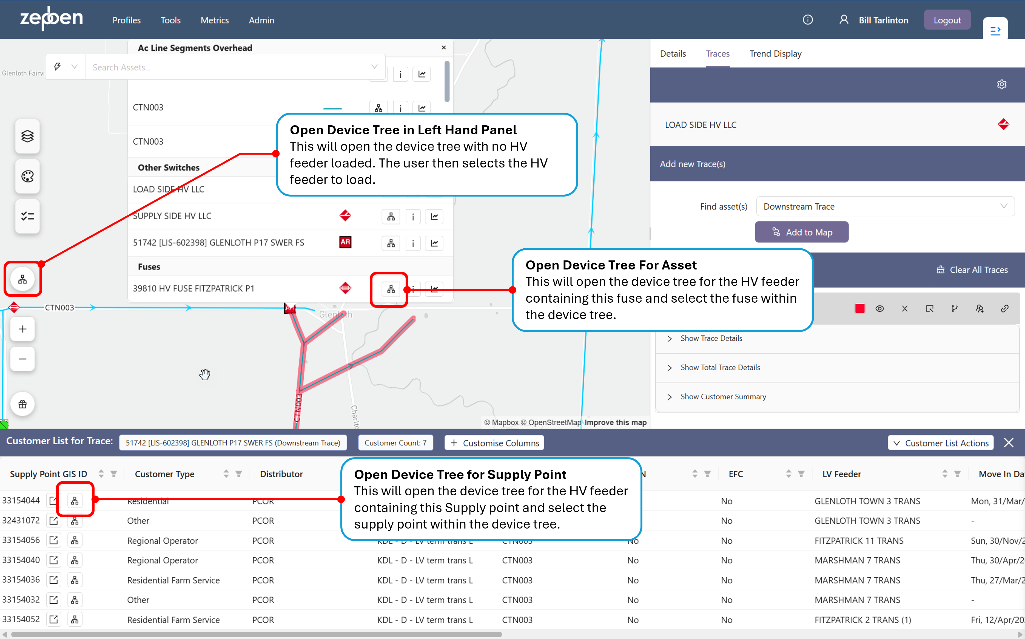The width and height of the screenshot is (1025, 639).
Task: Open the search type lightning dropdown
Action: pyautogui.click(x=65, y=66)
